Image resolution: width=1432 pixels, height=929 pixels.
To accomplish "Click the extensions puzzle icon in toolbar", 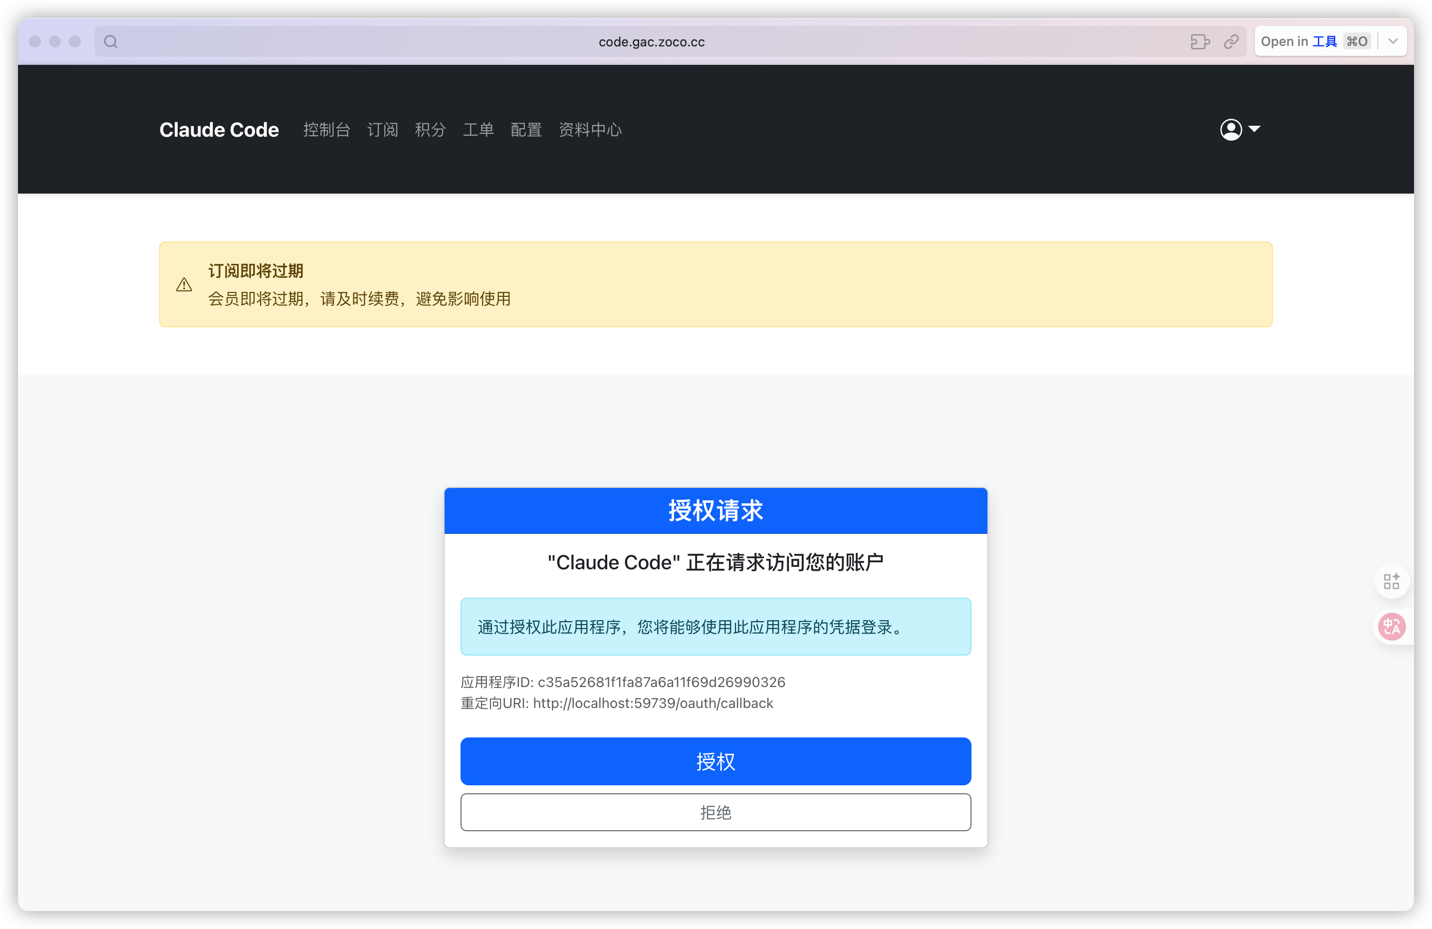I will (x=1200, y=41).
